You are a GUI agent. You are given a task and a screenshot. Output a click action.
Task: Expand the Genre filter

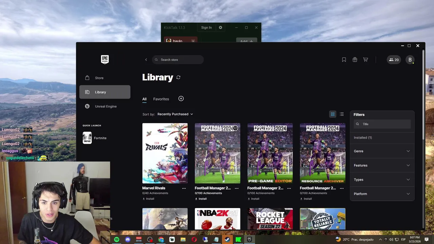[382, 151]
